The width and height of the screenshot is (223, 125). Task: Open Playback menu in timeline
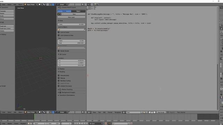[23, 124]
